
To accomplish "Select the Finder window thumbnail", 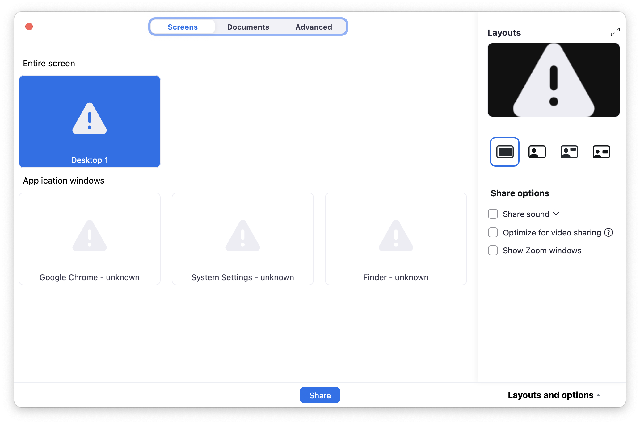I will click(x=396, y=239).
